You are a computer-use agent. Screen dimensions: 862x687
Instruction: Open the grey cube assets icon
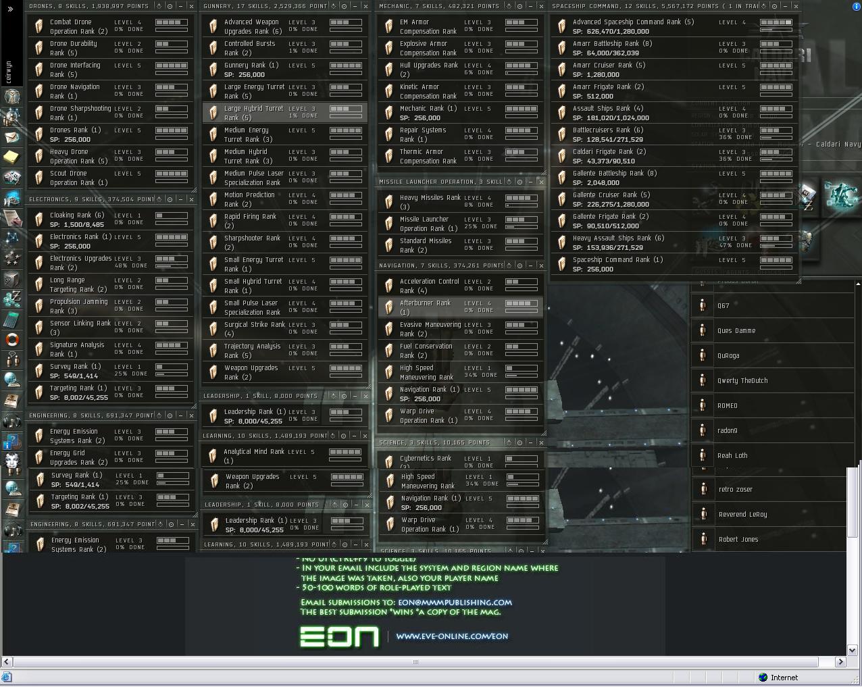coord(11,278)
